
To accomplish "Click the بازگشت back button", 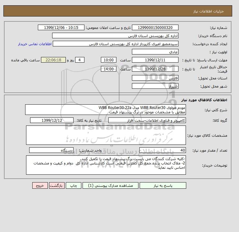I will coord(57,186).
